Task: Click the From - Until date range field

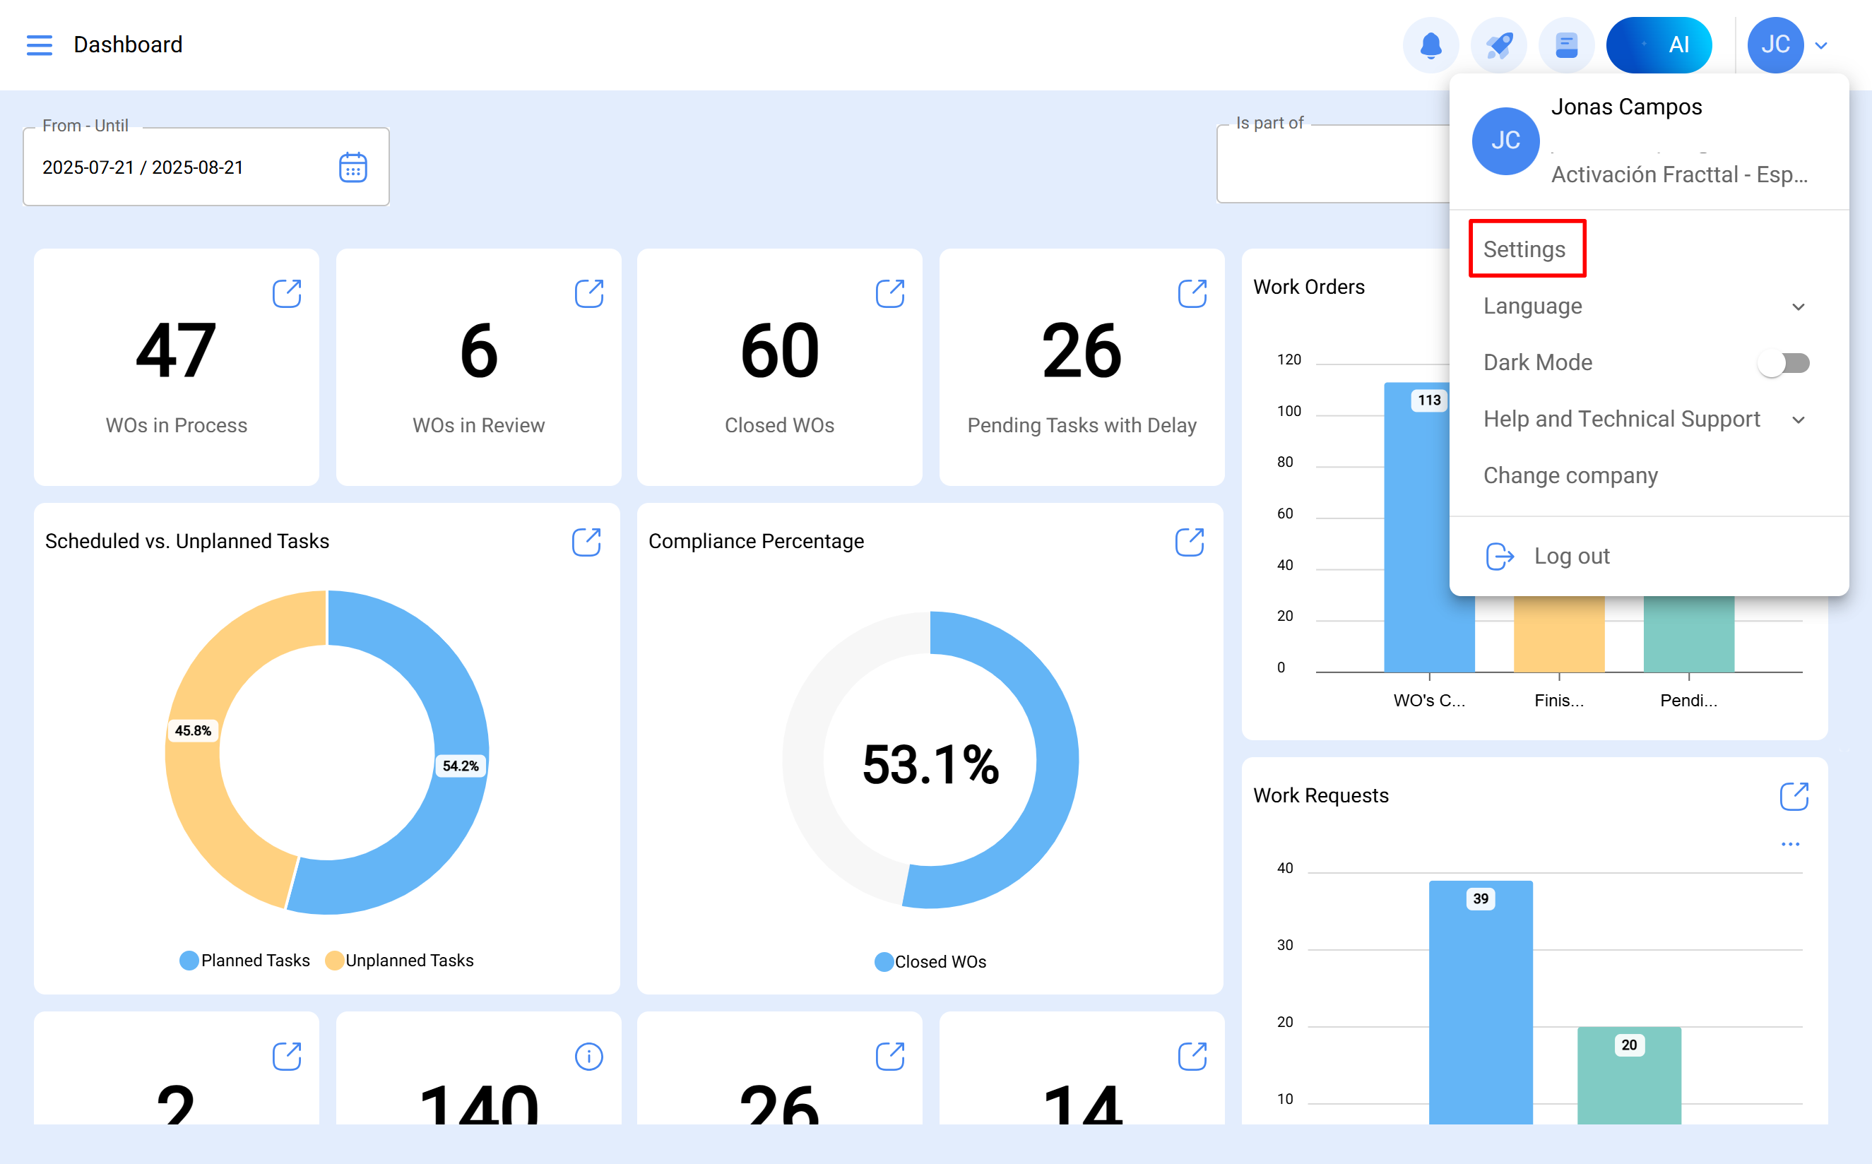Action: tap(177, 167)
